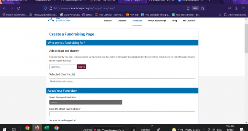Image resolution: width=248 pixels, height=131 pixels.
Task: Open Firefox from the taskbar
Action: click(x=37, y=128)
